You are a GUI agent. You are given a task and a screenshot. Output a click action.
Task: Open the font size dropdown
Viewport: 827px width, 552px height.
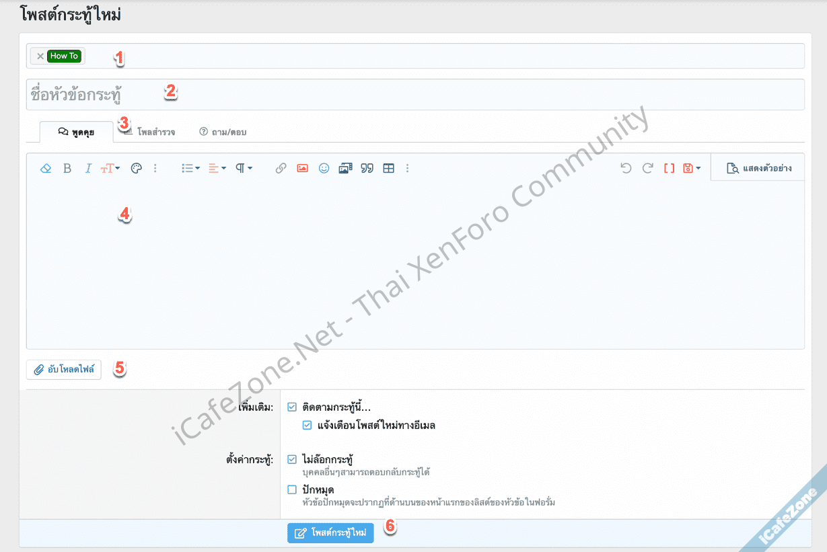[110, 168]
